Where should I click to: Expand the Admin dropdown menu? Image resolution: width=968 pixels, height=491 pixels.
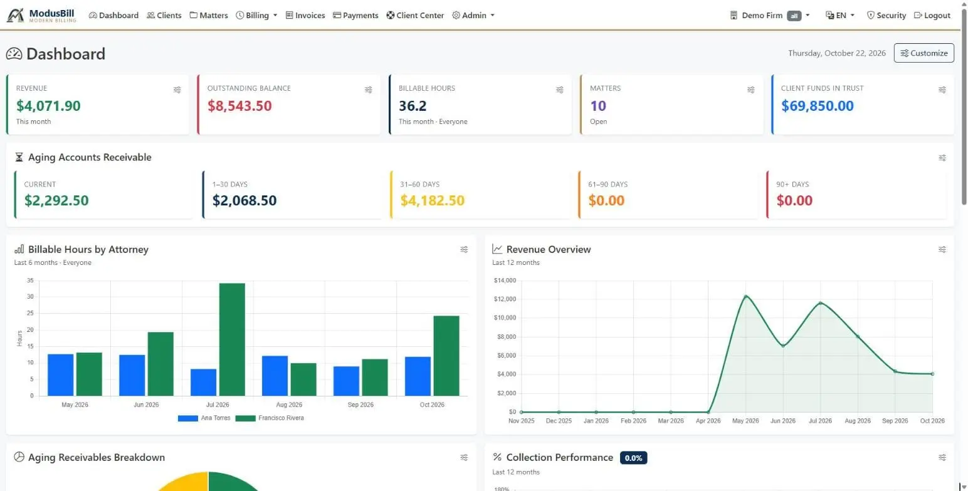click(x=473, y=15)
